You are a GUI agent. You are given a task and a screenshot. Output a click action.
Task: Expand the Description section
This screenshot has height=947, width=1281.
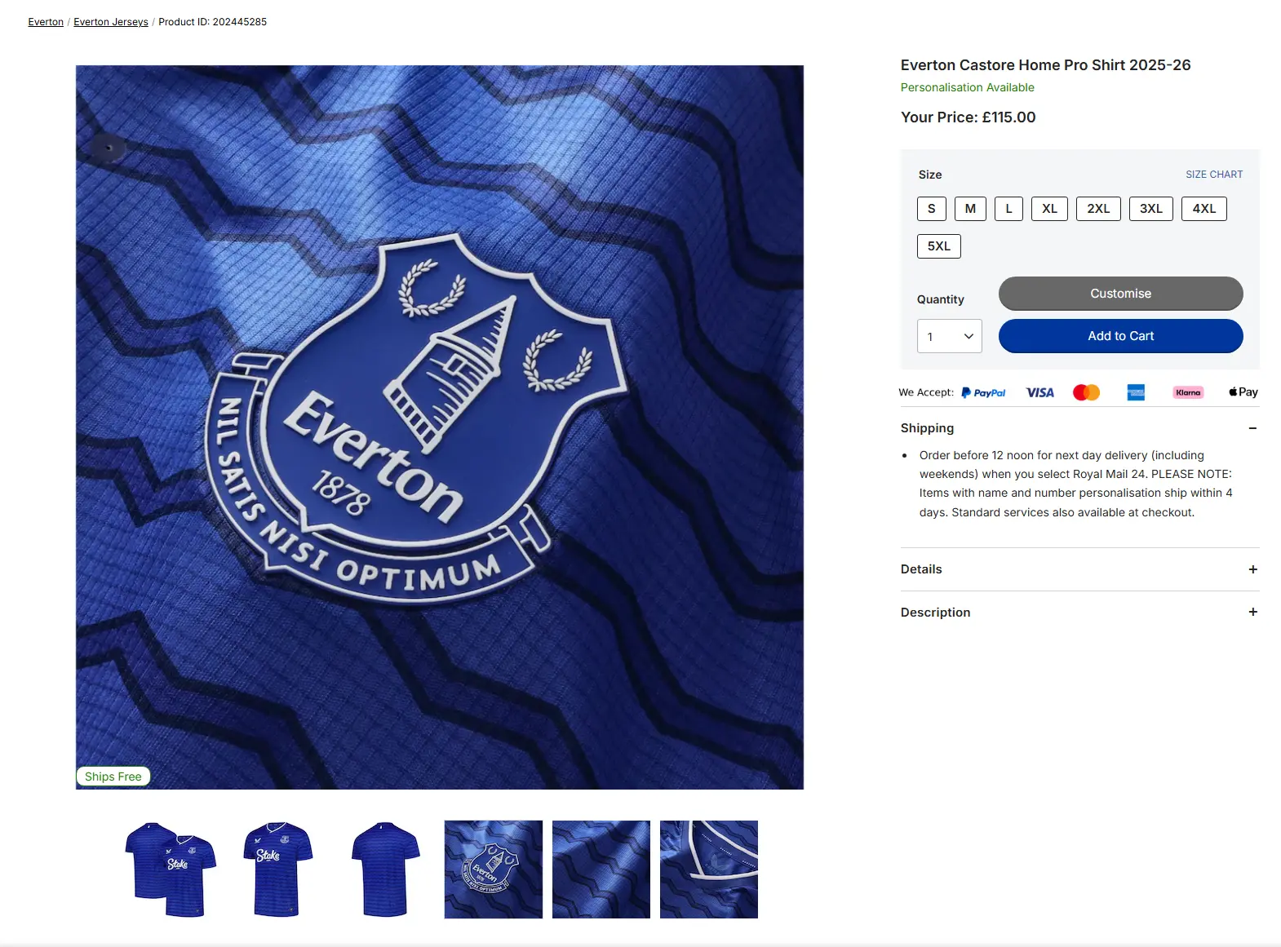[1252, 612]
